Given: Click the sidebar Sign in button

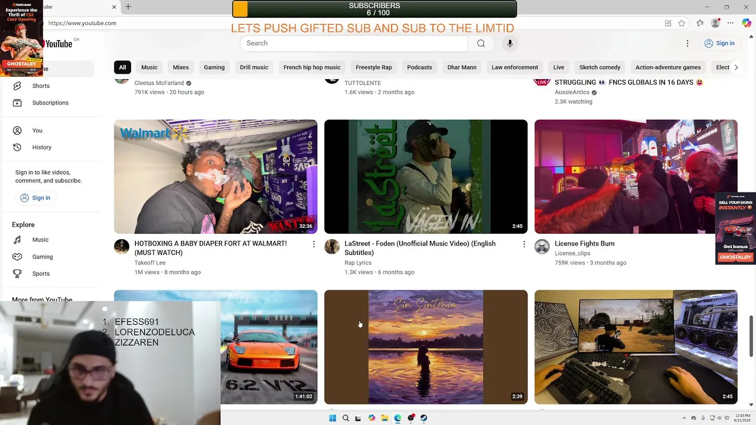Looking at the screenshot, I should 35,198.
